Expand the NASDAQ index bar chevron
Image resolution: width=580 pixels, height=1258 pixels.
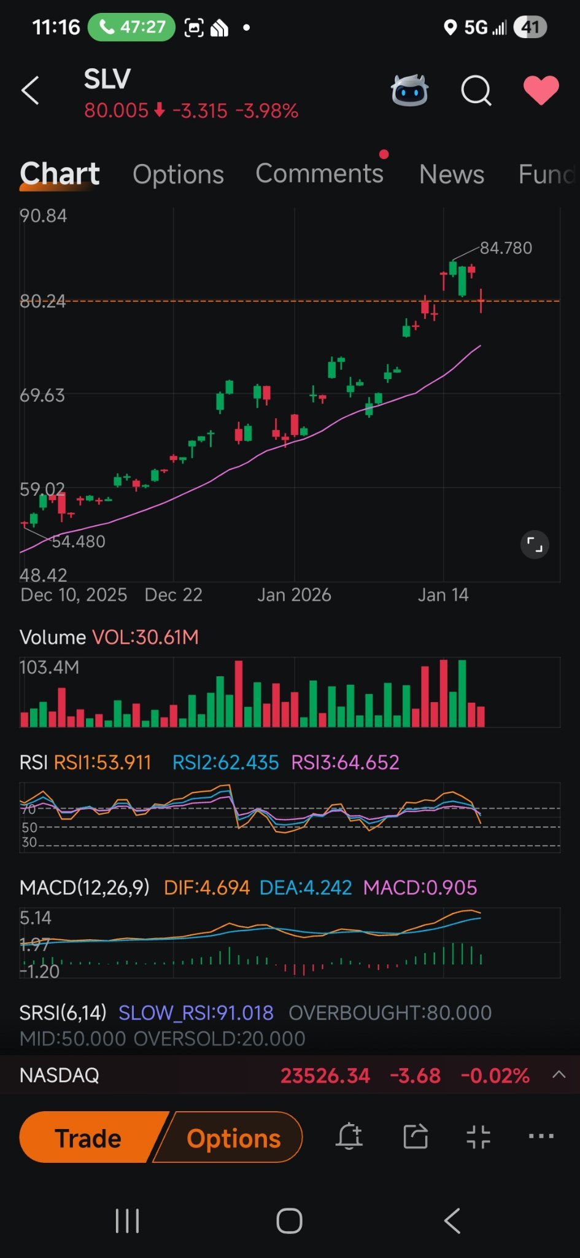tap(559, 1074)
